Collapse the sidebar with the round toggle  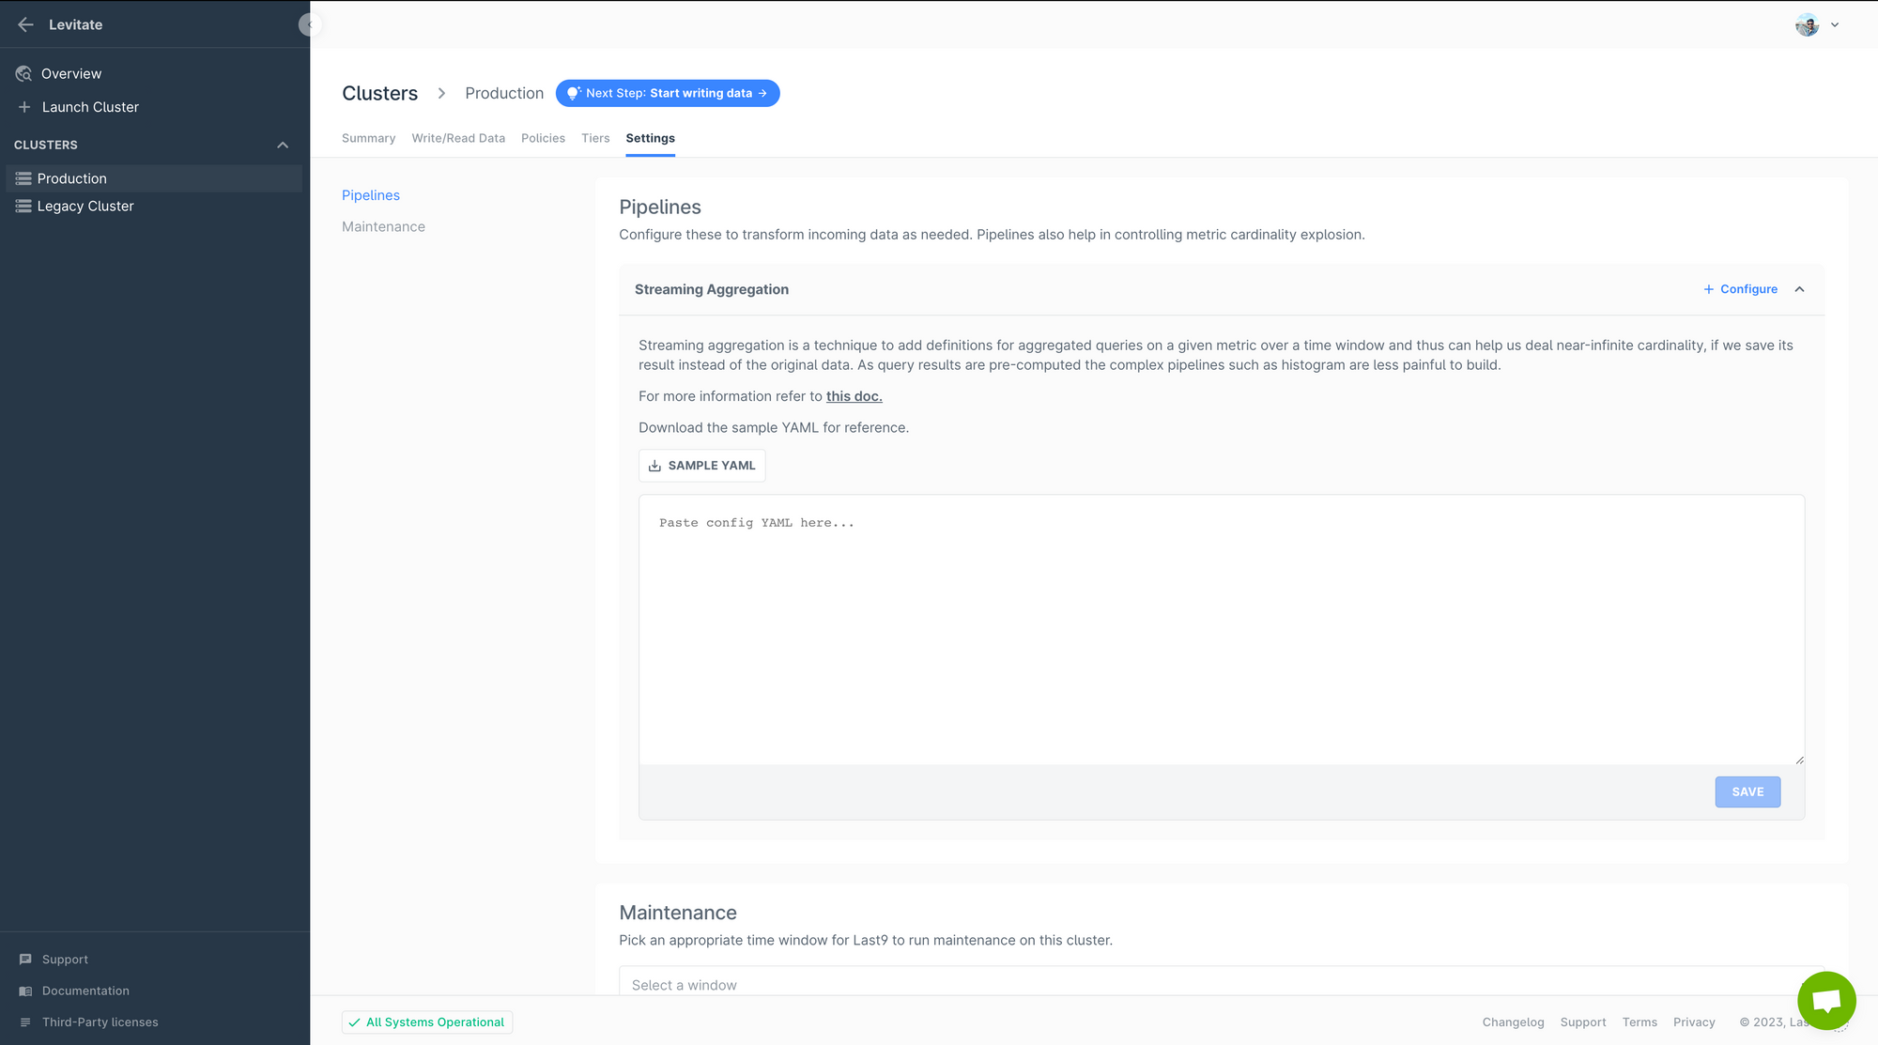tap(309, 24)
